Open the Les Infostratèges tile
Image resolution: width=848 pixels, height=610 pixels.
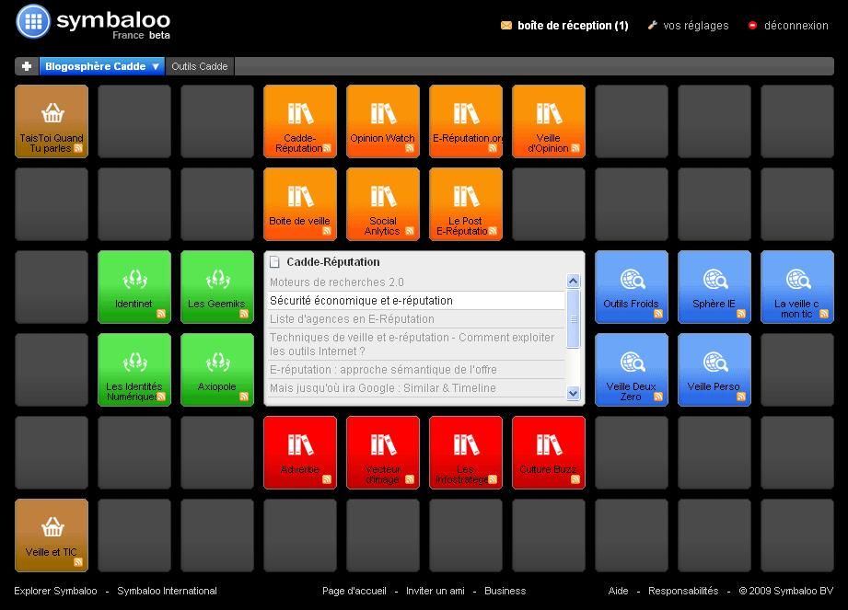466,453
